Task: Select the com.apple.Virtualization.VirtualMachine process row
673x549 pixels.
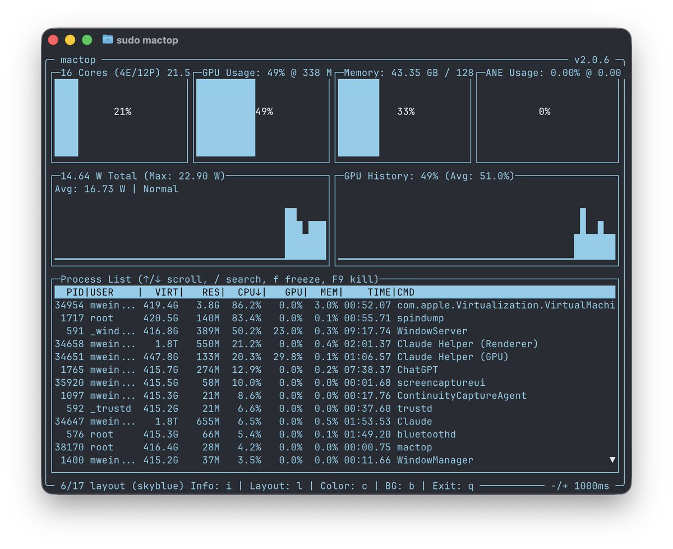Action: pos(335,305)
